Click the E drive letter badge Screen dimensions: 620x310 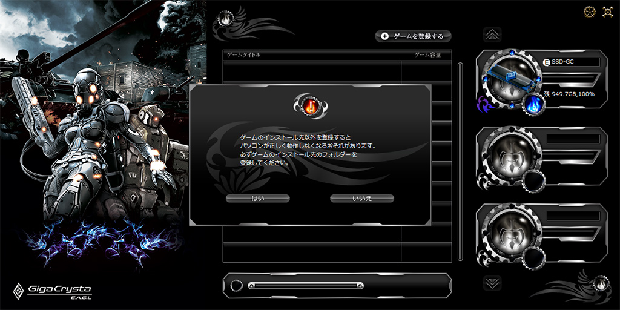[x=547, y=62]
